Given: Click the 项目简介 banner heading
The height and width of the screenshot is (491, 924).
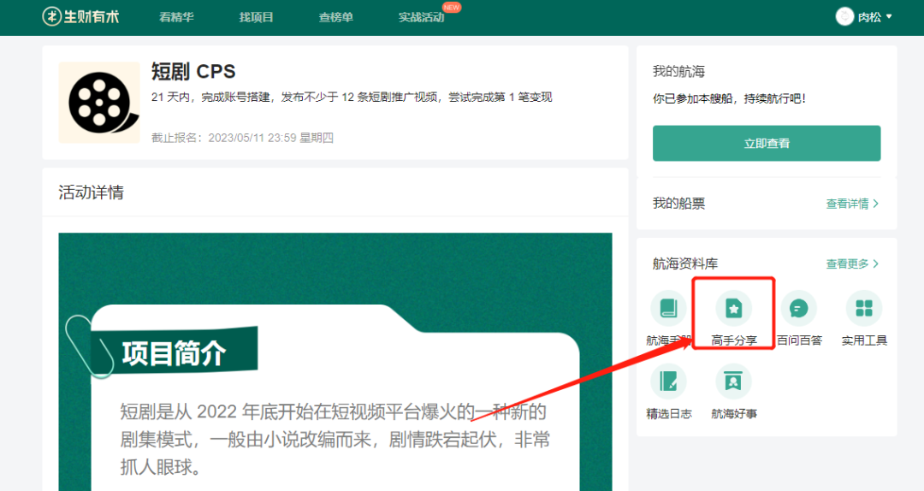Looking at the screenshot, I should coord(174,353).
